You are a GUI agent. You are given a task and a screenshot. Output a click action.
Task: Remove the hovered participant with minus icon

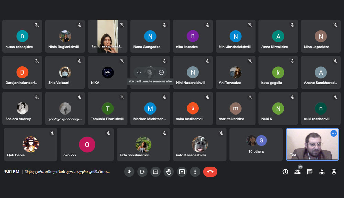click(x=161, y=72)
